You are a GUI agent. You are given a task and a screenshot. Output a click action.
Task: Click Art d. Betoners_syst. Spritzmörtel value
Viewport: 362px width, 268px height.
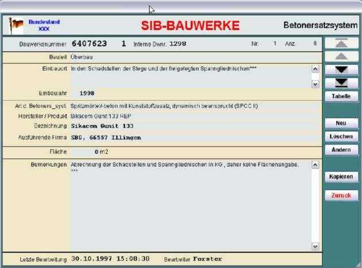tap(164, 106)
